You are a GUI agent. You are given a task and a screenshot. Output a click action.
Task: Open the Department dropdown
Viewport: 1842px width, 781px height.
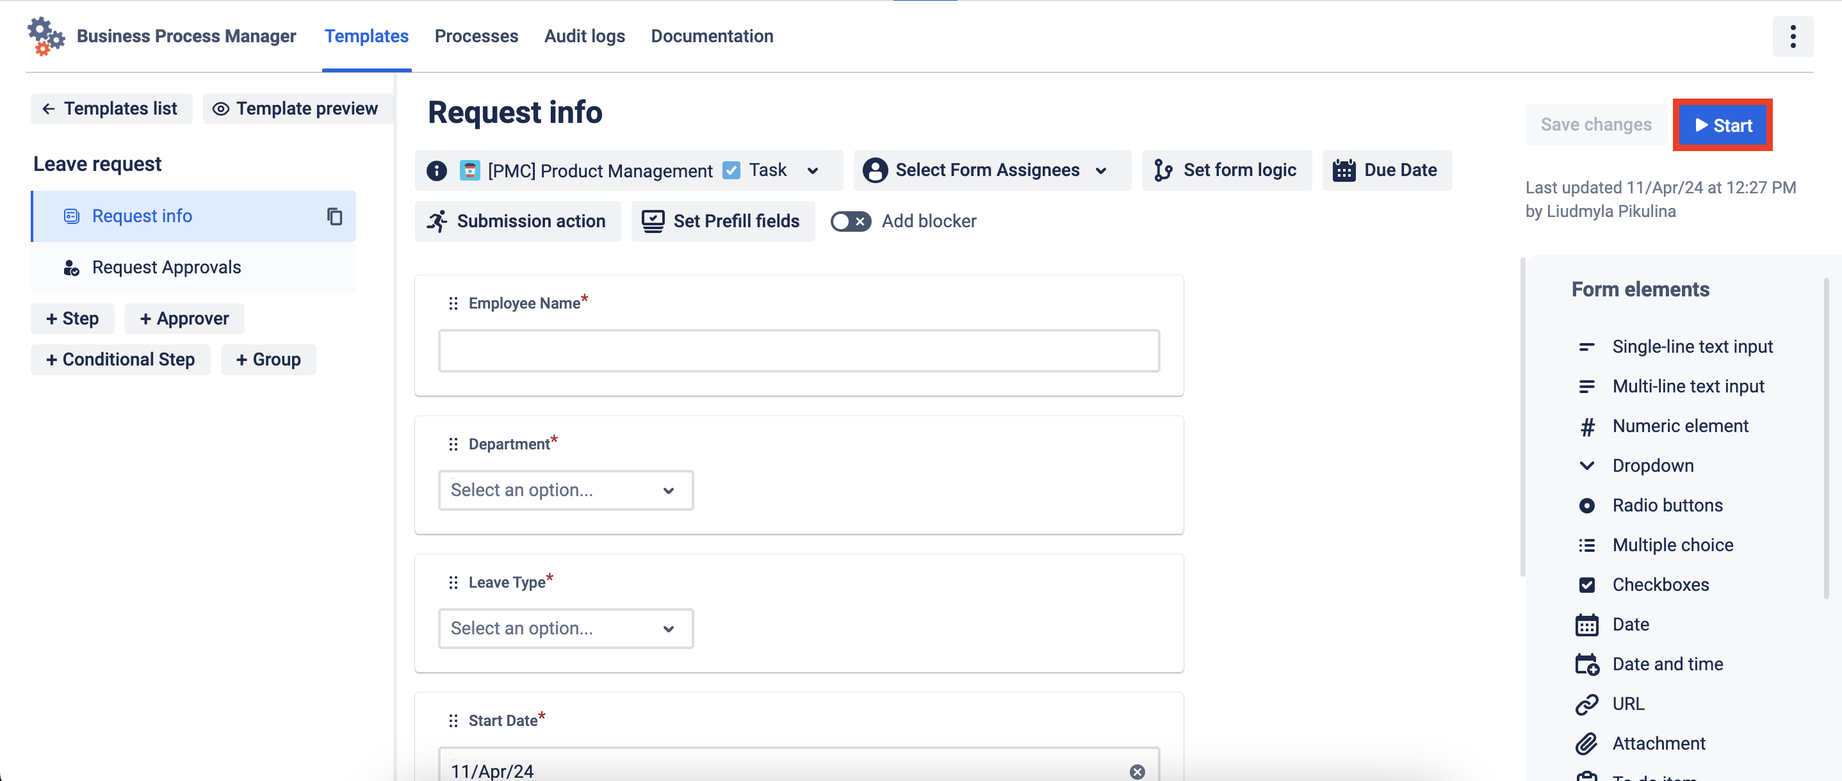565,490
